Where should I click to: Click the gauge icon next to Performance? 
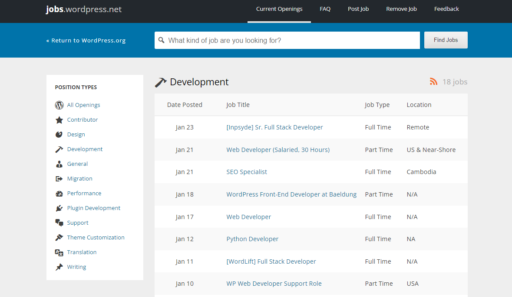tap(59, 194)
